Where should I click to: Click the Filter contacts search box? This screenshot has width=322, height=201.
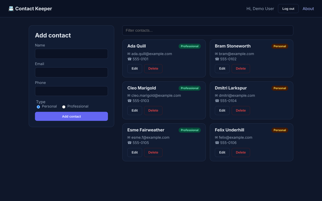coord(208,30)
